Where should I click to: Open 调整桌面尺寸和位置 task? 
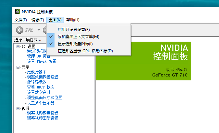point(44,97)
